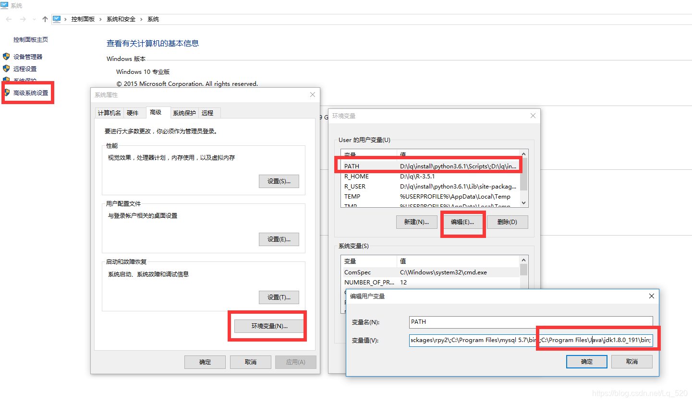Click 删除(D) under user variables

click(508, 222)
